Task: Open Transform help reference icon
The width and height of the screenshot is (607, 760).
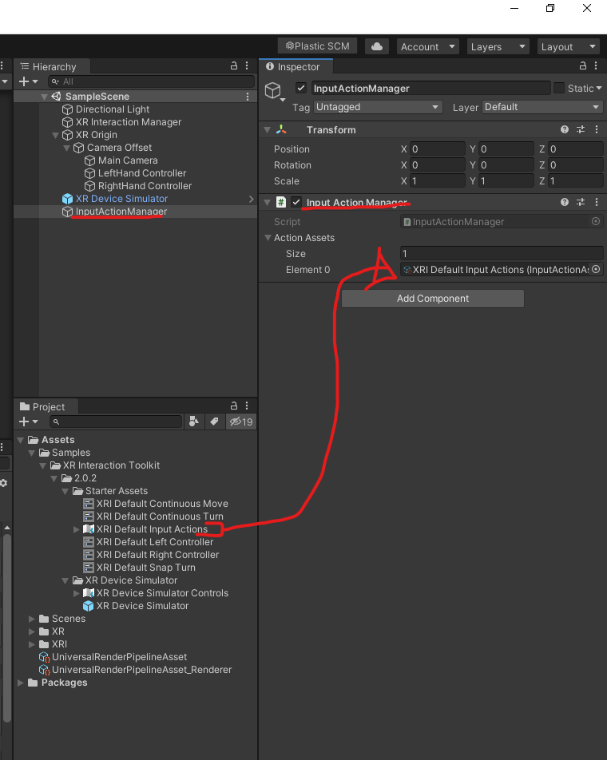Action: 565,129
